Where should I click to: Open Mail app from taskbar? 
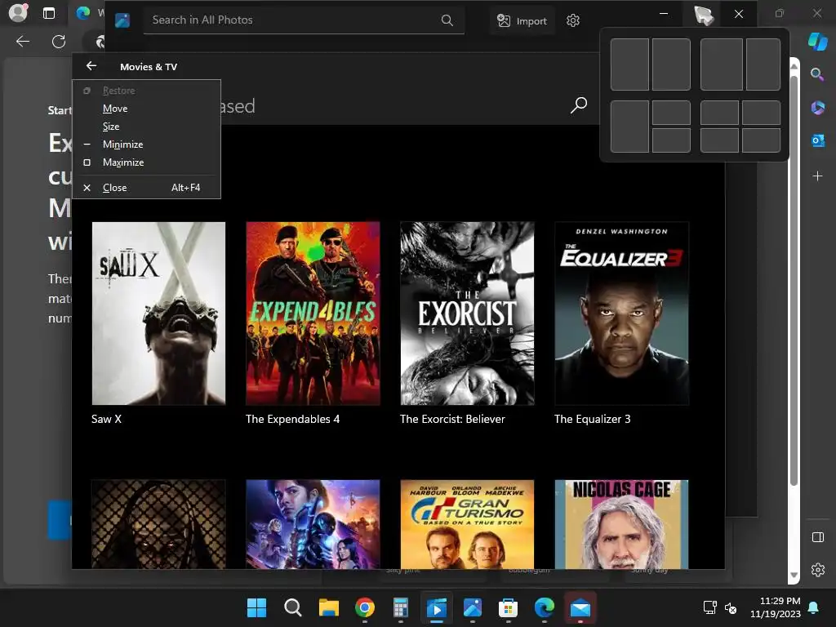point(580,607)
